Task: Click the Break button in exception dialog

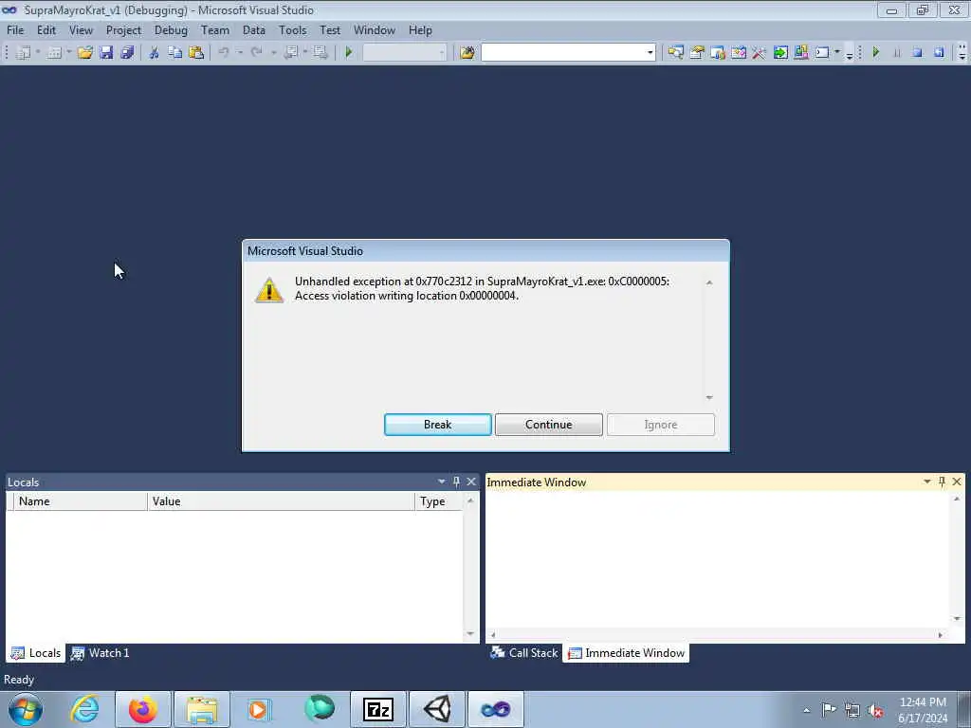Action: point(438,425)
